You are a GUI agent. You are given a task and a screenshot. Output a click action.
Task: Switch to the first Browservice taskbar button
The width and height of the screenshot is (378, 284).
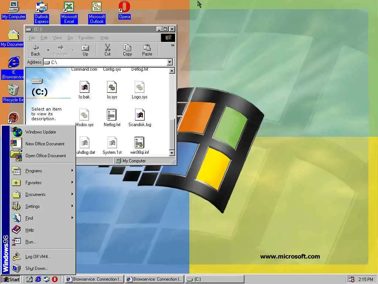pyautogui.click(x=94, y=279)
